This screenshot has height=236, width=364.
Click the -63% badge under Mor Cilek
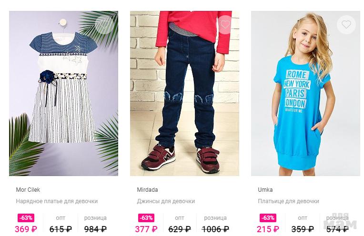click(x=26, y=218)
